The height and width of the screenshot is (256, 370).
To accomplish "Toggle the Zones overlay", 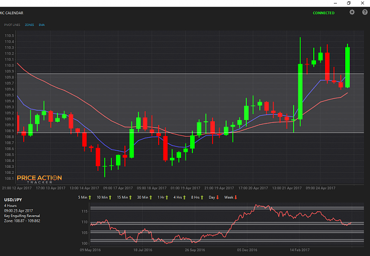I will (x=30, y=25).
